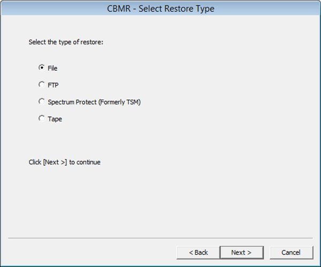Click the "Click [Next >] to continue" hint text
Screen dimensions: 321x267
[65, 162]
